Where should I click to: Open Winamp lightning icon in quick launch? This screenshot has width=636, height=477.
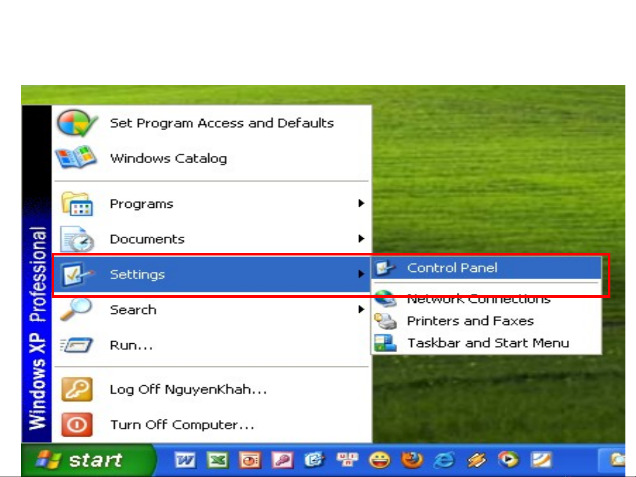click(x=477, y=460)
